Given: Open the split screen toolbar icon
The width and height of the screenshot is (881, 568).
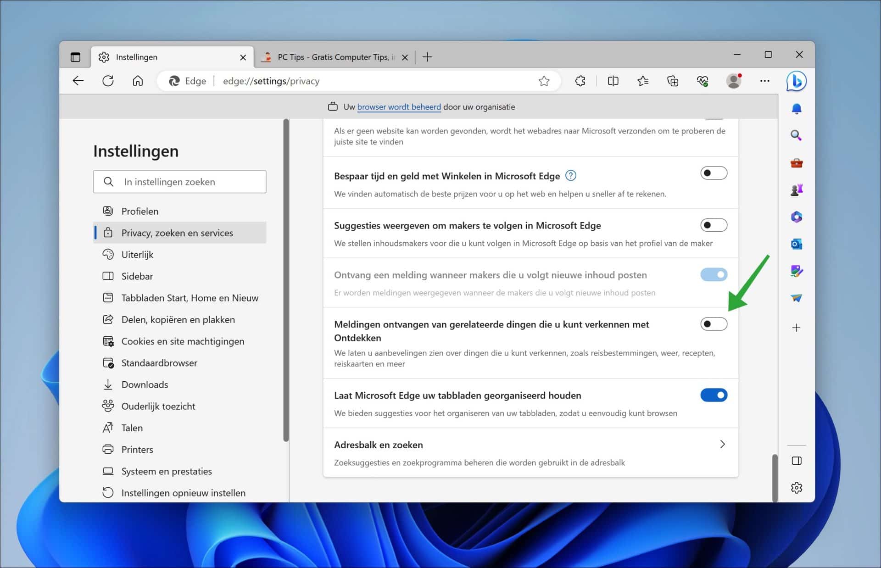Looking at the screenshot, I should click(x=613, y=81).
